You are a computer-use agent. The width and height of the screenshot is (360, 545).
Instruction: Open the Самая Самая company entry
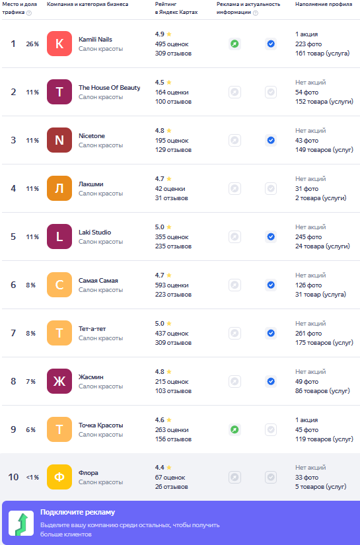pyautogui.click(x=98, y=281)
